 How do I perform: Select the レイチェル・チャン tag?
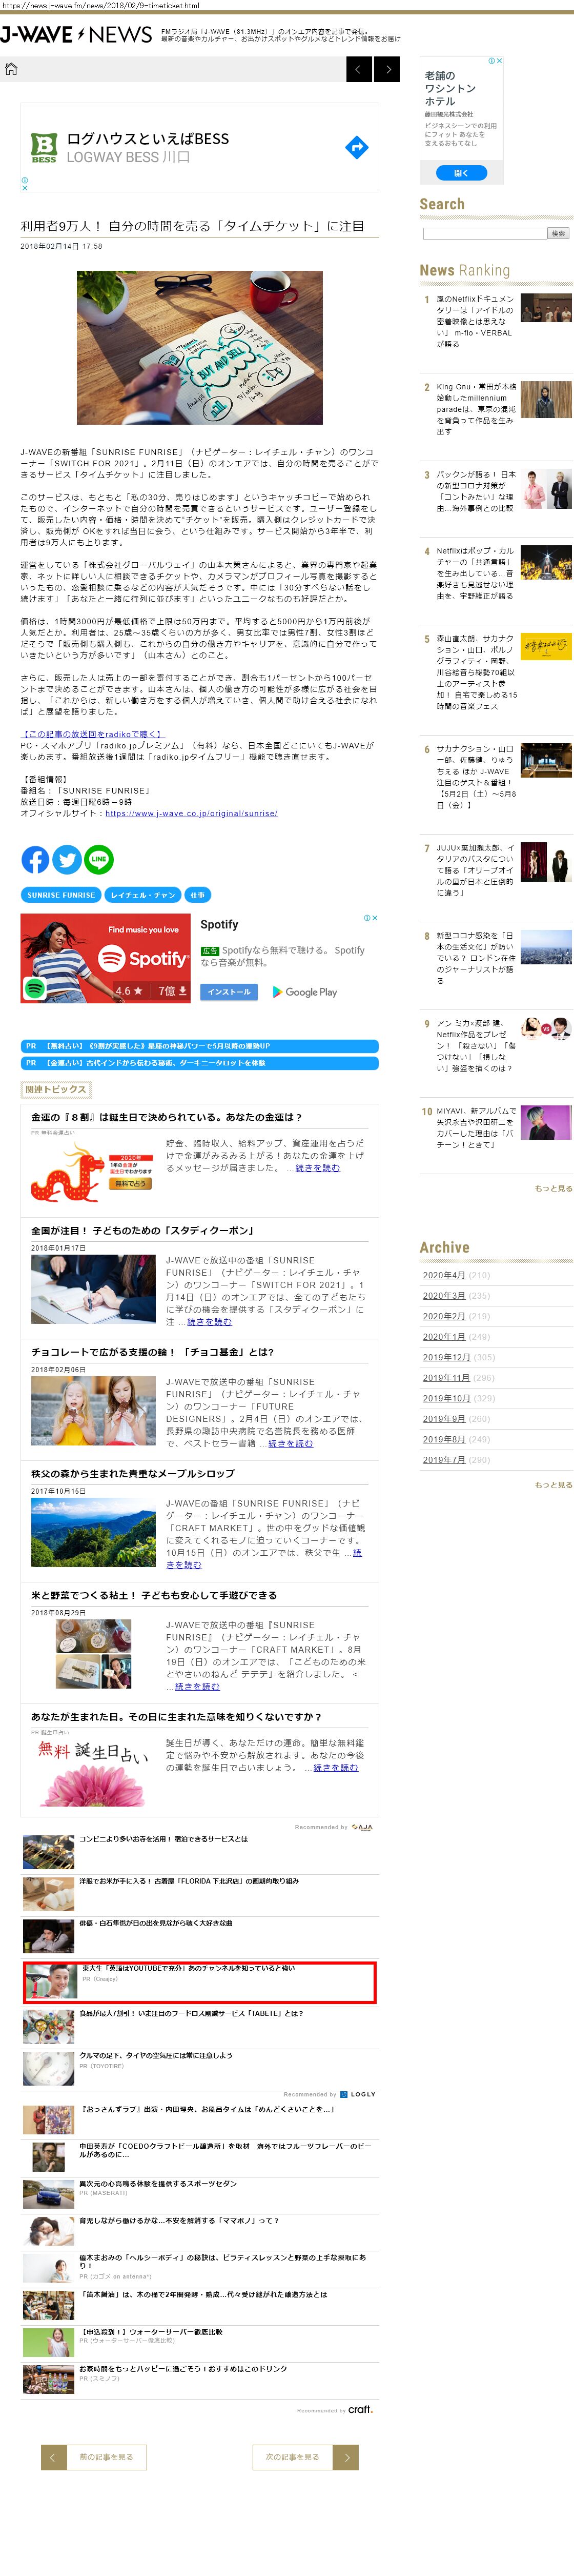tap(143, 895)
